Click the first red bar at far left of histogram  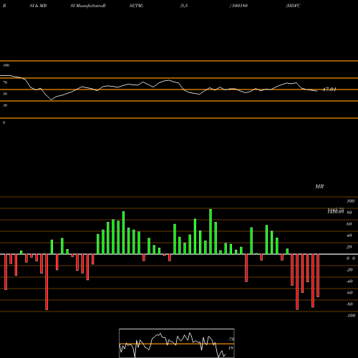tap(6, 272)
